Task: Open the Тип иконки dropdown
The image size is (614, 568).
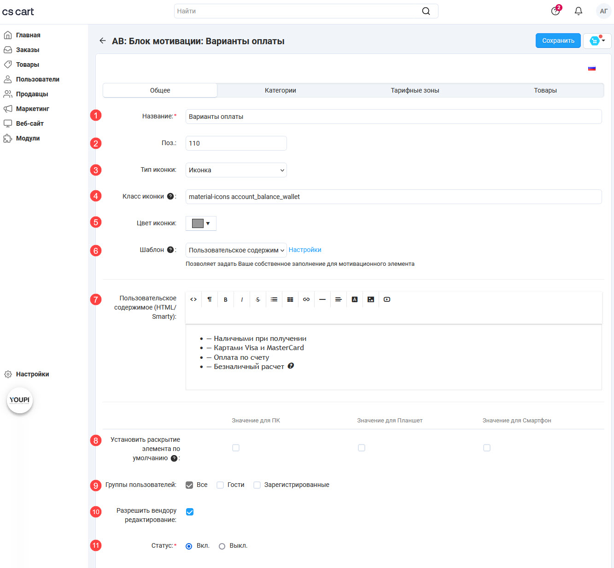Action: (236, 170)
